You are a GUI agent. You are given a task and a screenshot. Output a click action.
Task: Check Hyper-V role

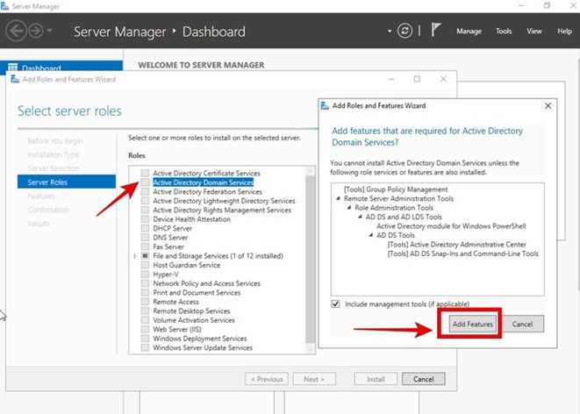[145, 275]
